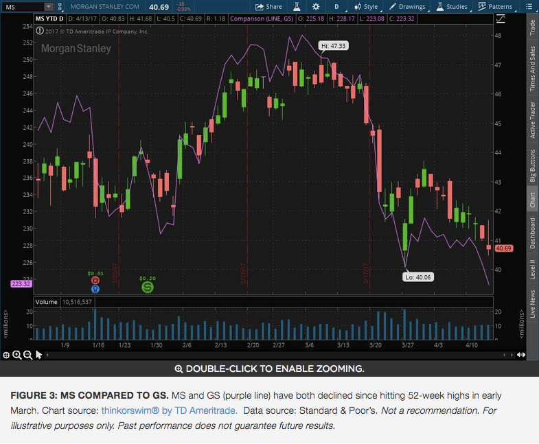
Task: Click the zoom magnifier icon in banner
Action: pos(179,369)
